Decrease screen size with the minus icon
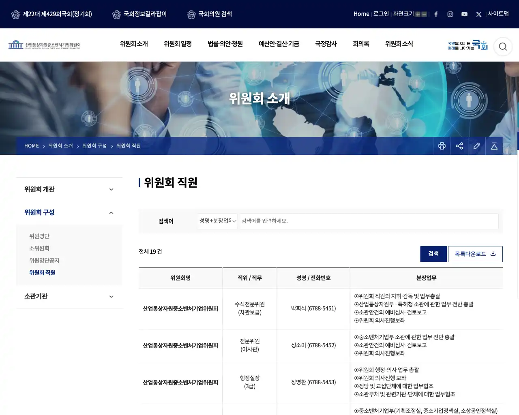The image size is (519, 415). 424,14
